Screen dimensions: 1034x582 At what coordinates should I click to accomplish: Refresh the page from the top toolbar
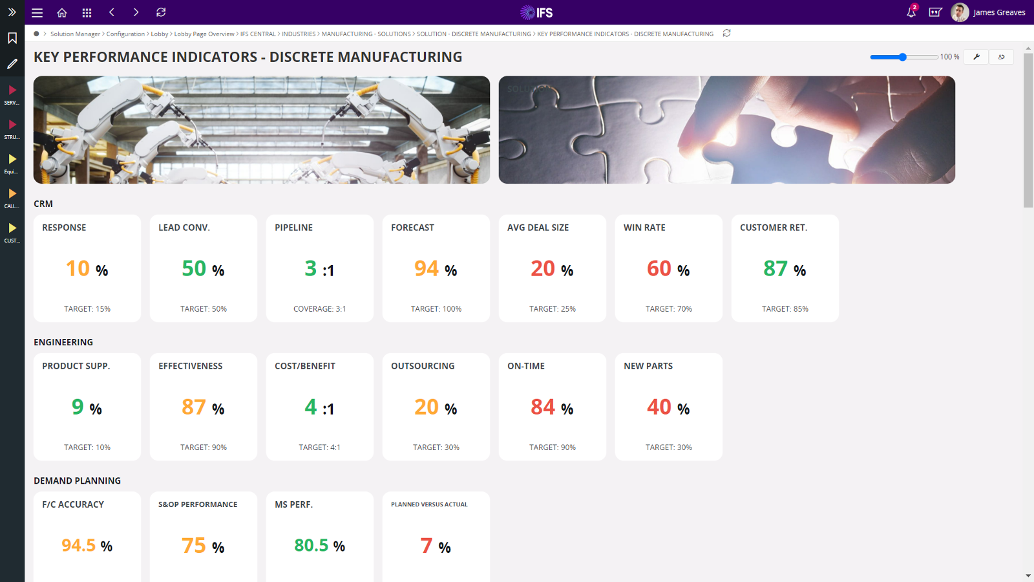[x=160, y=12]
